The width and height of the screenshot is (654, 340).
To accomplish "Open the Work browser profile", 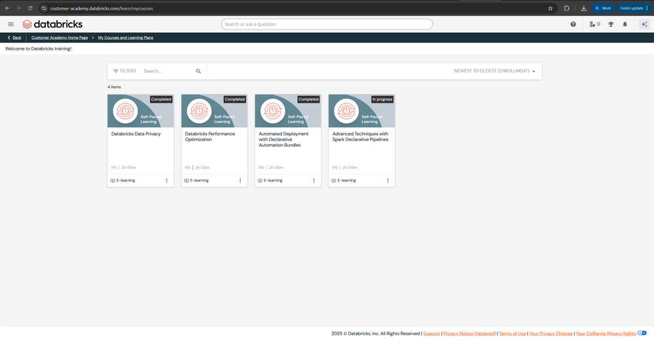I will (603, 8).
